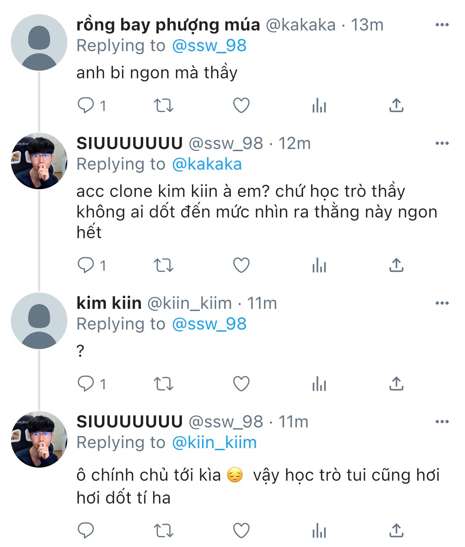
Task: Like the 'acc clone kim kiin' tweet
Action: coord(241,265)
